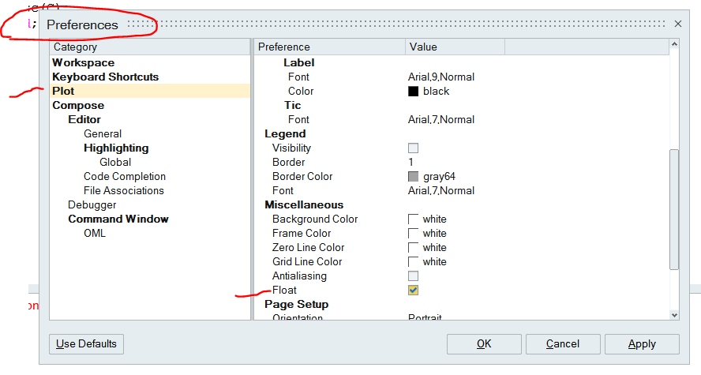The width and height of the screenshot is (701, 375).
Task: Click the black Label Color swatch
Action: coord(413,91)
